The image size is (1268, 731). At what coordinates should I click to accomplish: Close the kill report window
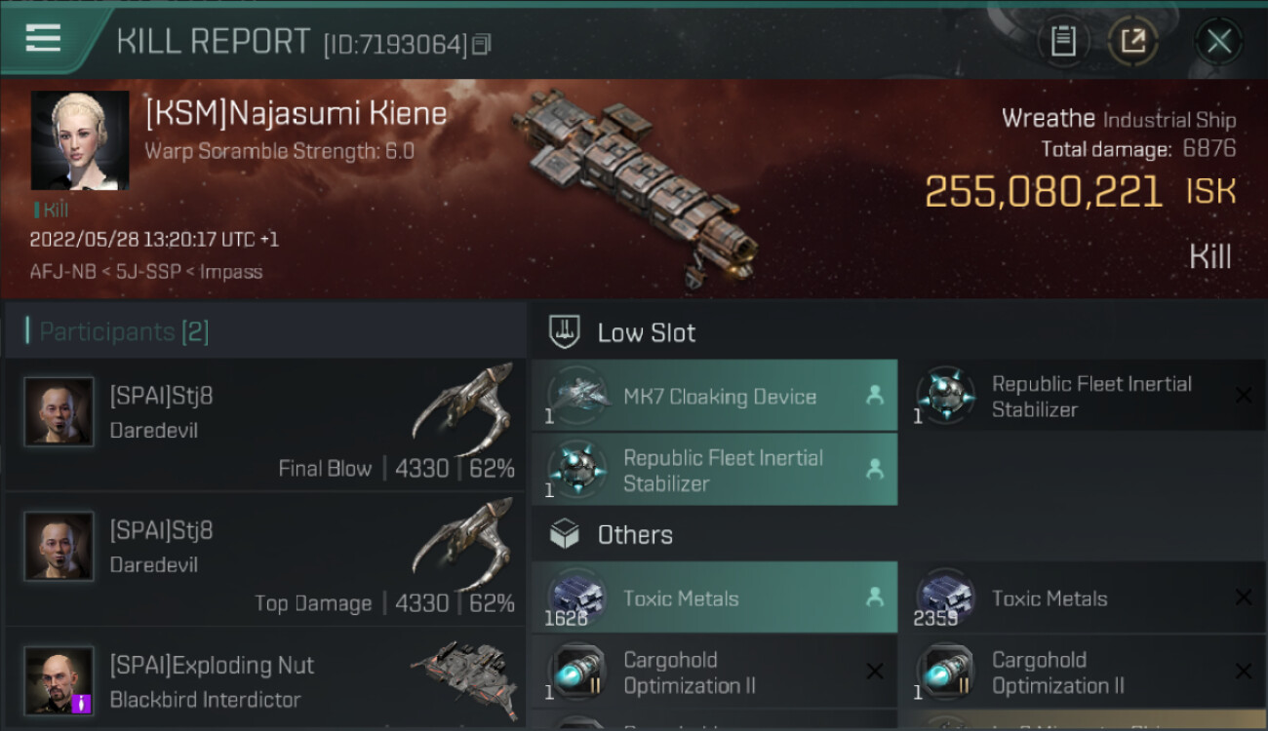[1218, 41]
